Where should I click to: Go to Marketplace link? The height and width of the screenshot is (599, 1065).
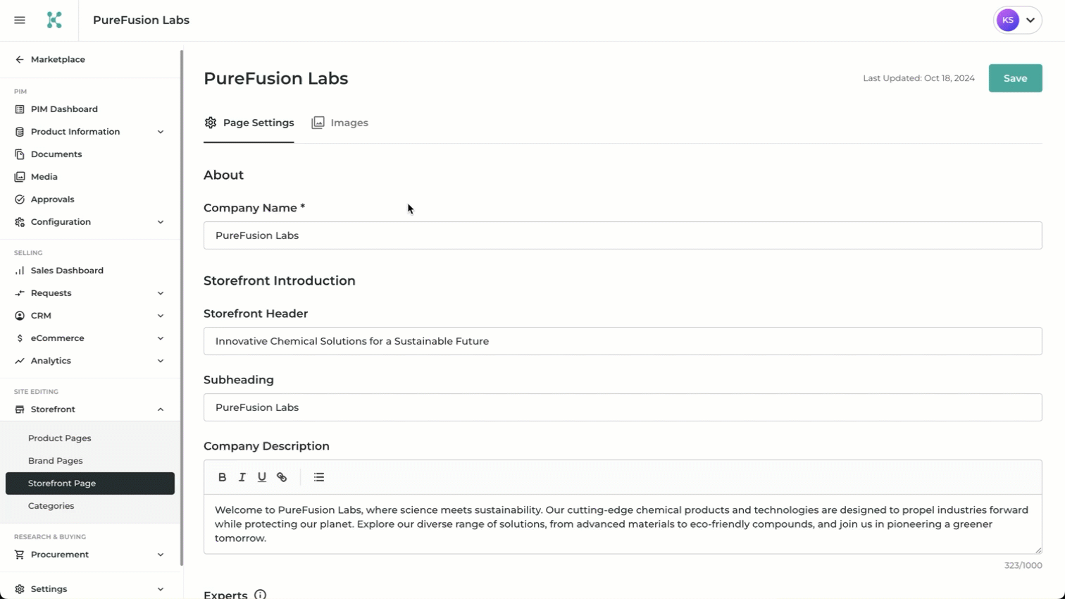click(58, 60)
